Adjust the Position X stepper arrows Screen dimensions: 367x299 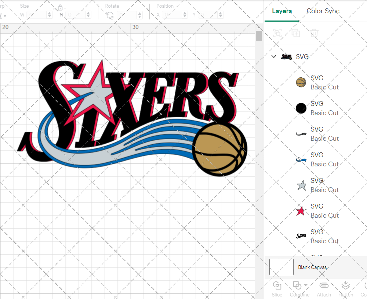pos(185,15)
